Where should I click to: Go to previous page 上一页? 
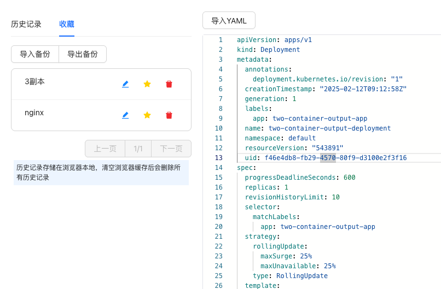pyautogui.click(x=105, y=149)
